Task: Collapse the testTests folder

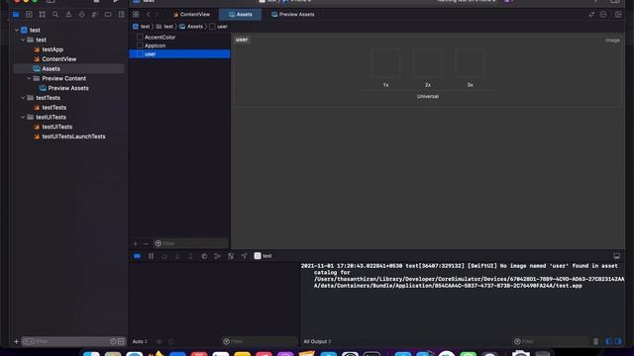Action: (x=23, y=98)
